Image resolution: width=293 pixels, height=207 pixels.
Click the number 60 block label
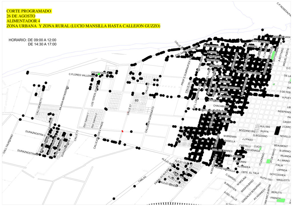click(x=137, y=101)
